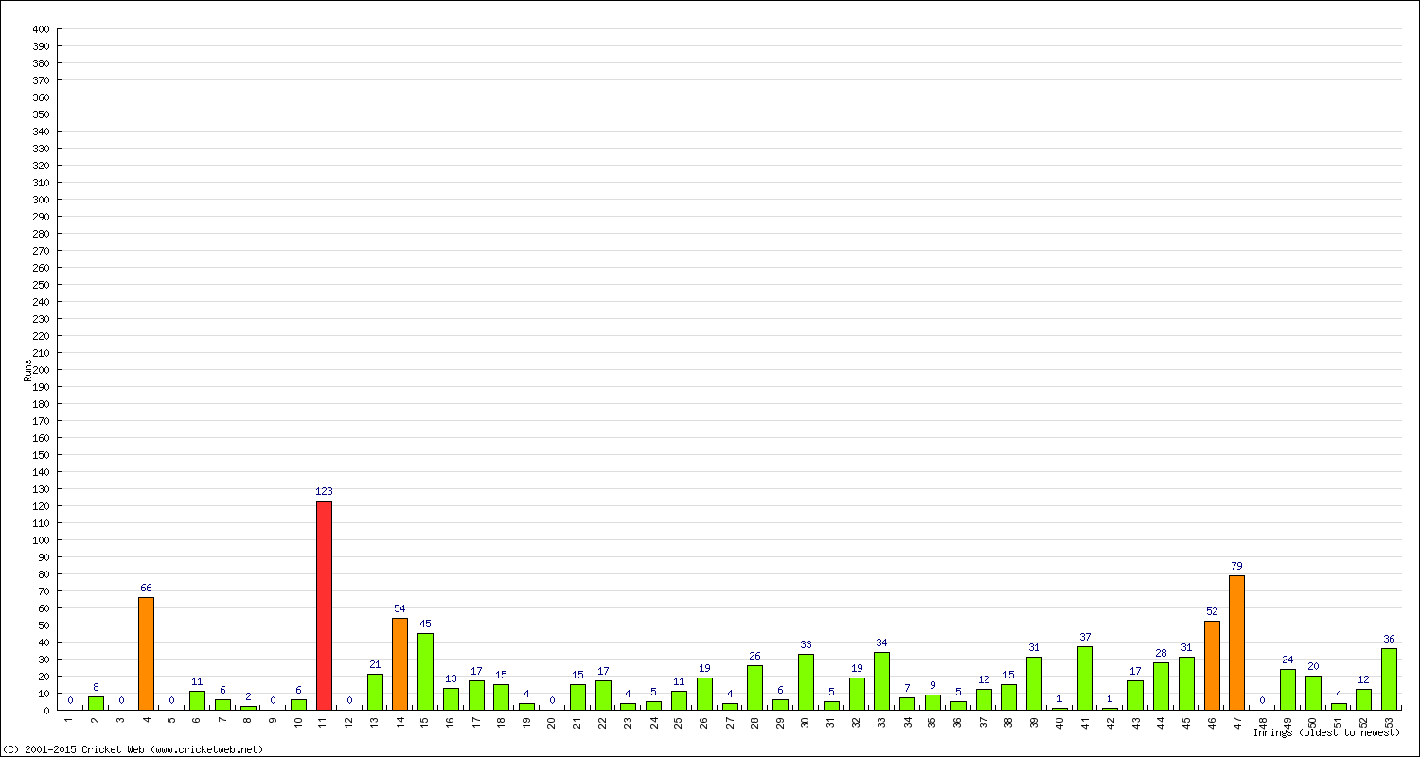Select the green bar for innings 41
1420x757 pixels.
click(x=1085, y=678)
